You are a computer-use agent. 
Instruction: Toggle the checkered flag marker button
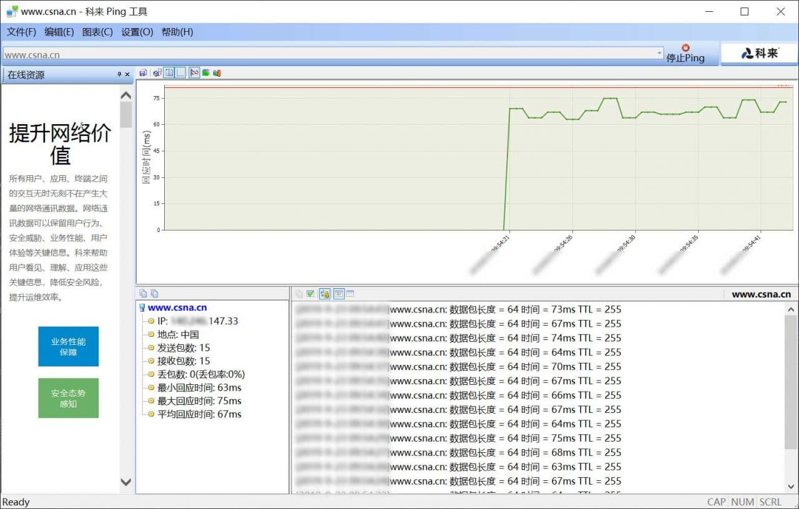[x=194, y=73]
